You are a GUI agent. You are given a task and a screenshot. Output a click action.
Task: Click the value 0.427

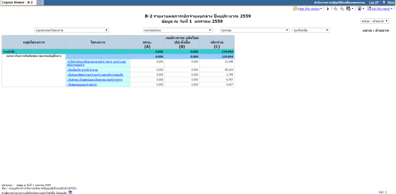[230, 84]
